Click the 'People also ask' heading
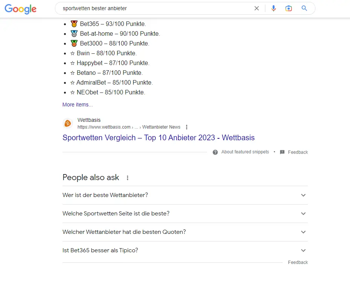Image resolution: width=350 pixels, height=282 pixels. [91, 177]
